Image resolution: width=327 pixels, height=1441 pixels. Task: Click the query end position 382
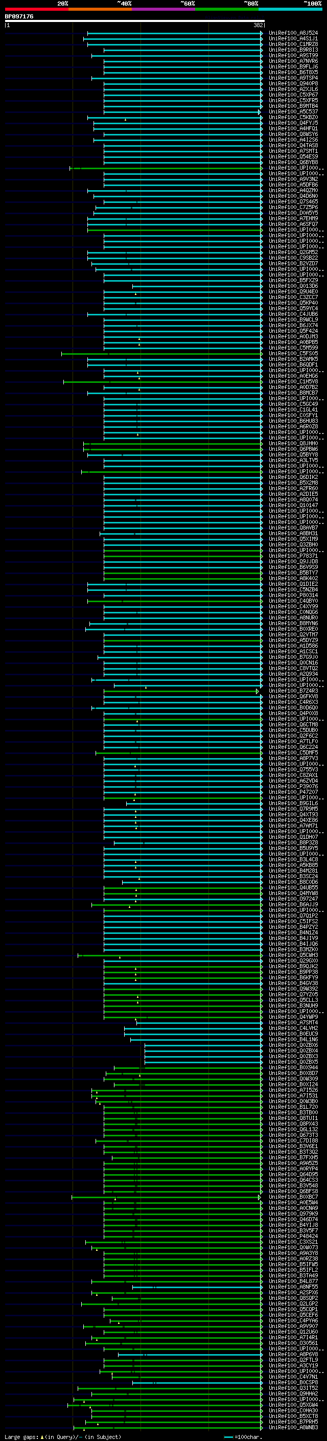(258, 25)
